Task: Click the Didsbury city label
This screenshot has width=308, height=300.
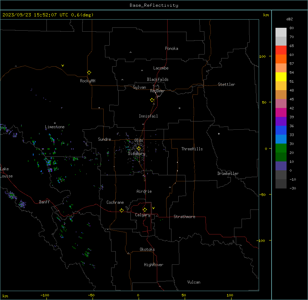Action: (x=136, y=154)
